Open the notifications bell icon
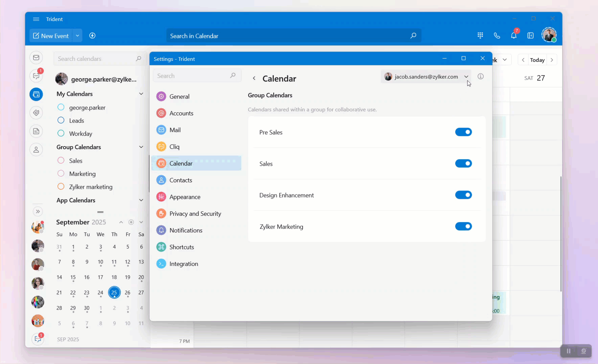Screen dimensions: 598x364 [513, 36]
